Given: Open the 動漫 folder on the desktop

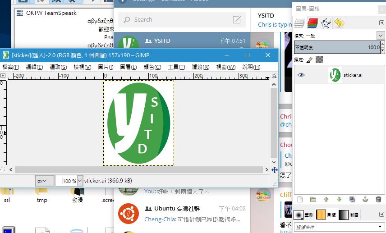Looking at the screenshot, I should tap(78, 195).
